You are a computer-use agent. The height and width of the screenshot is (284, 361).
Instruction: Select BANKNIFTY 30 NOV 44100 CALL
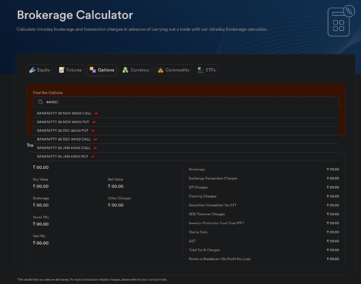point(186,114)
